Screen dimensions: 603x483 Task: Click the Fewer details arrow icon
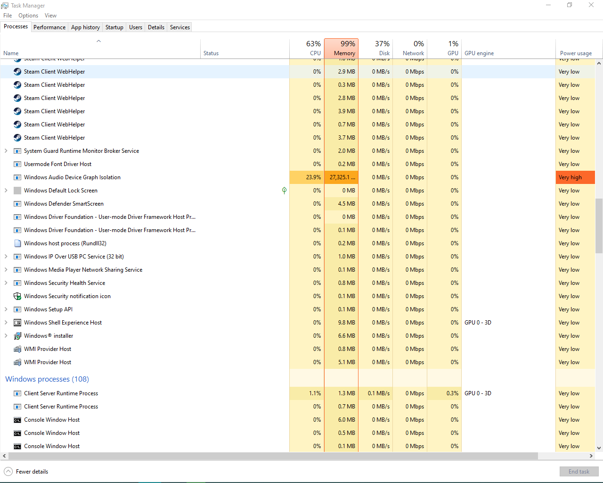coord(8,472)
